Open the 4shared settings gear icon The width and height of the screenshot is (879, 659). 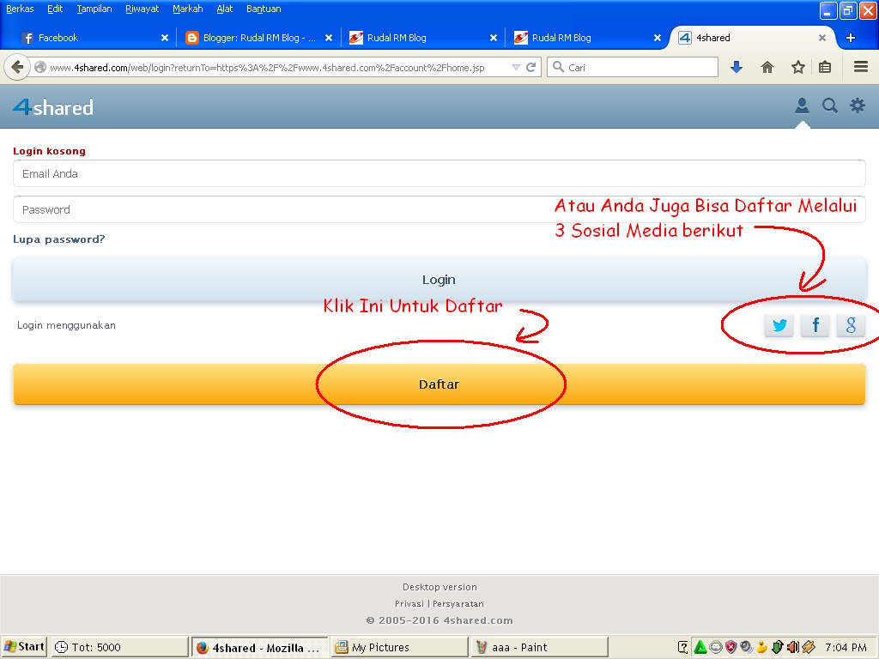(858, 106)
